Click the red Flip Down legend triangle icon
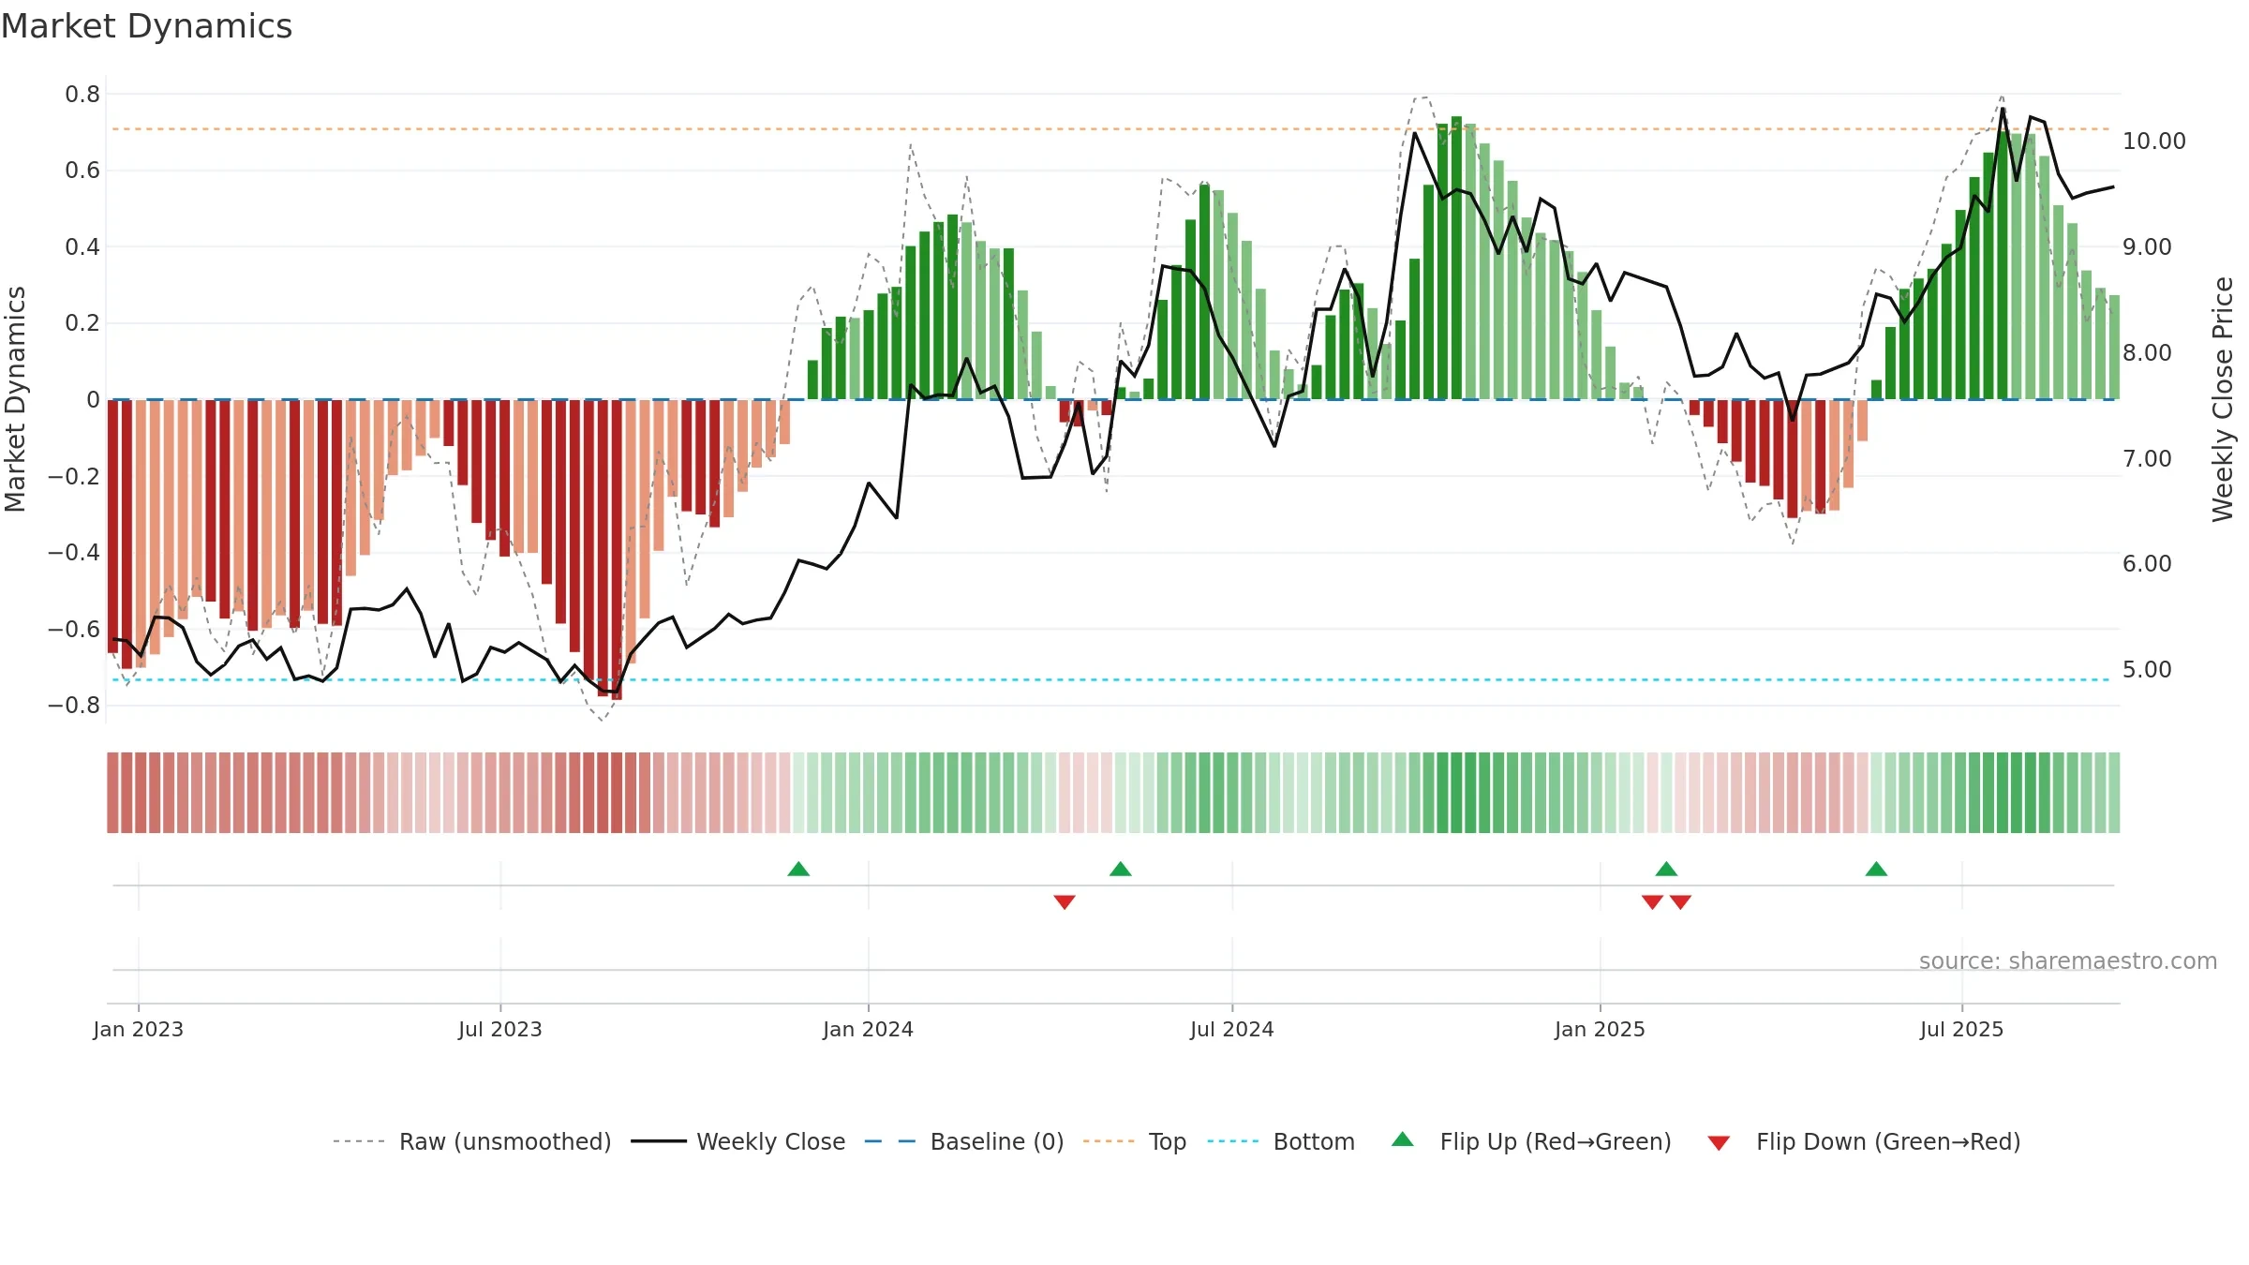This screenshot has height=1265, width=2249. click(1719, 1143)
